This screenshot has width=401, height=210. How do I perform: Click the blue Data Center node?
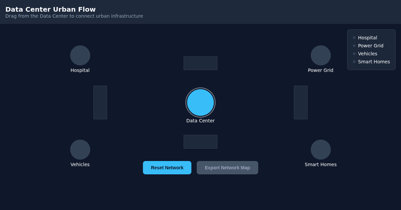200,102
